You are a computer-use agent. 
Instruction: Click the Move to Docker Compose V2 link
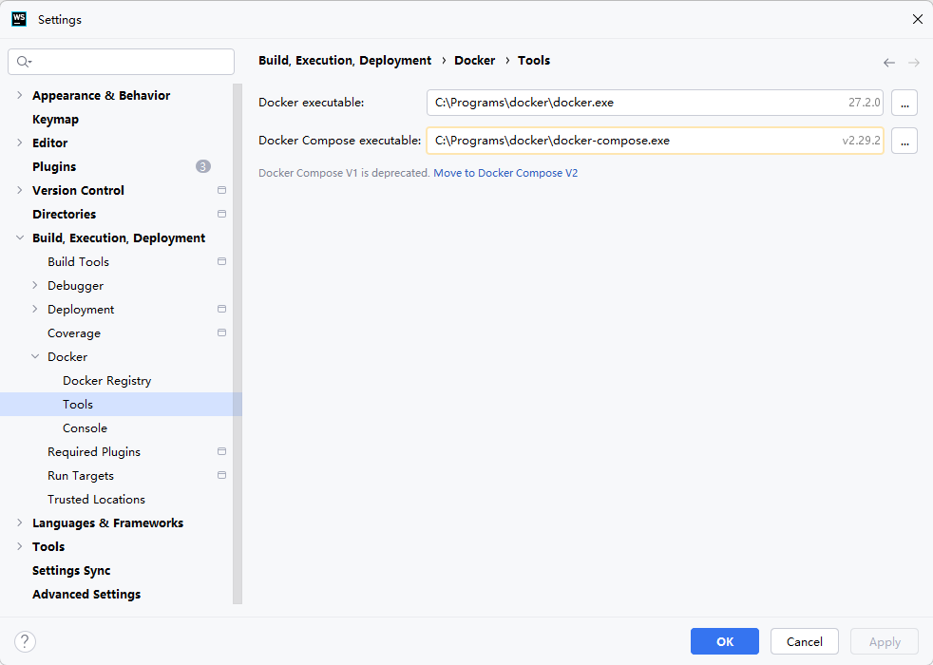[505, 174]
